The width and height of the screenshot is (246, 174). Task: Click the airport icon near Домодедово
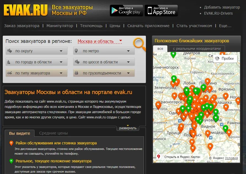pos(211,138)
